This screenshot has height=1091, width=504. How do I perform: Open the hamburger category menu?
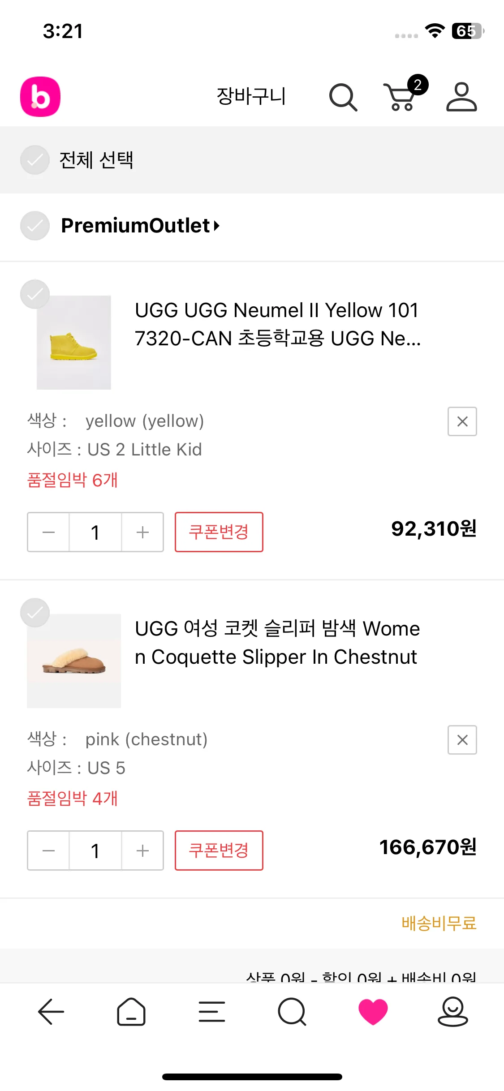pyautogui.click(x=211, y=1012)
